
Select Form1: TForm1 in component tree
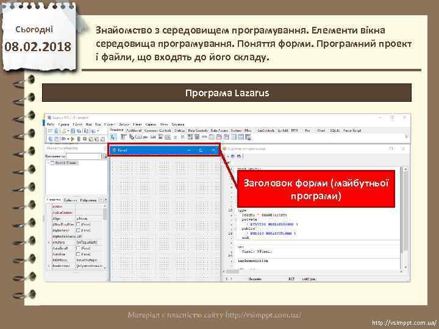click(x=66, y=163)
